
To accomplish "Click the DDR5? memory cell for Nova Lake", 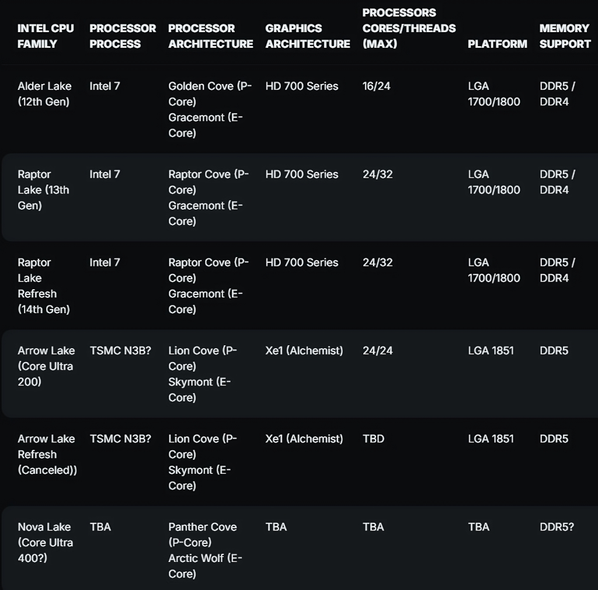I will [557, 527].
